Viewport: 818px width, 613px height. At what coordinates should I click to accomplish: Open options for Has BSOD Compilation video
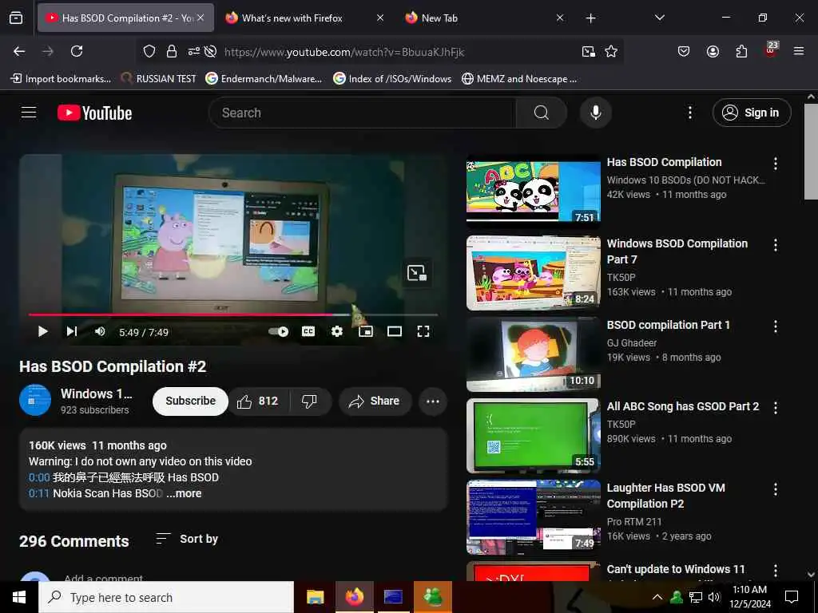click(775, 164)
